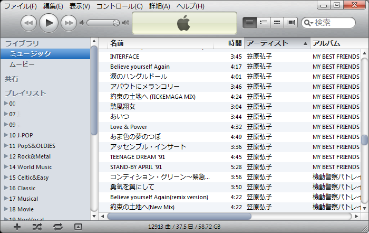Open the 編集(E) menu
The width and height of the screenshot is (369, 233).
pos(53,6)
